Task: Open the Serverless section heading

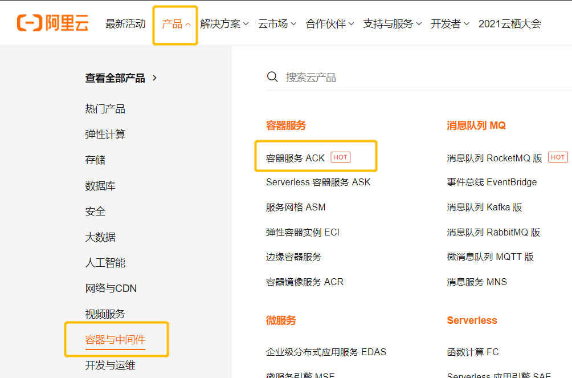Action: pos(472,320)
